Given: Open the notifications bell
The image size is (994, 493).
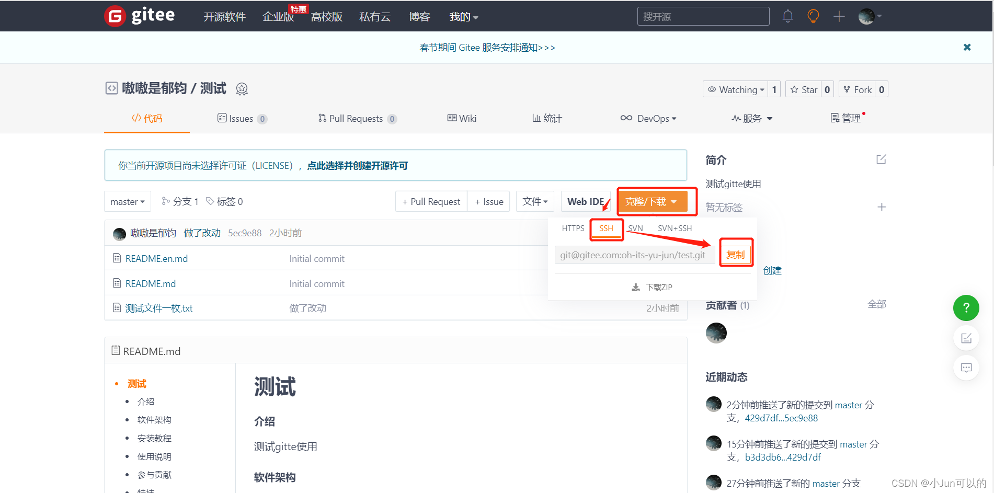Looking at the screenshot, I should 787,16.
